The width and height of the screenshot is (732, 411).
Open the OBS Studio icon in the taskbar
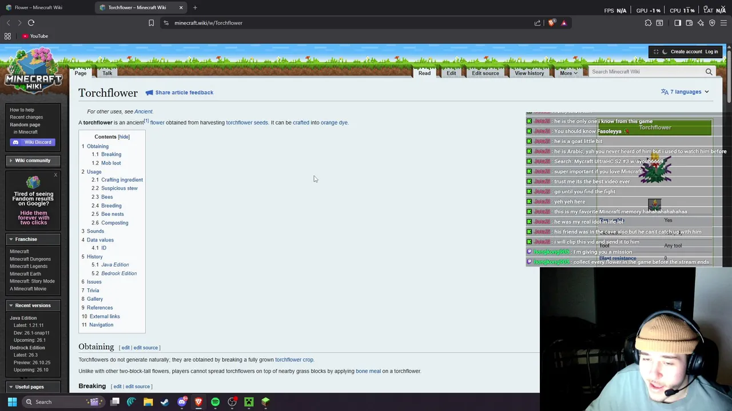point(232,402)
